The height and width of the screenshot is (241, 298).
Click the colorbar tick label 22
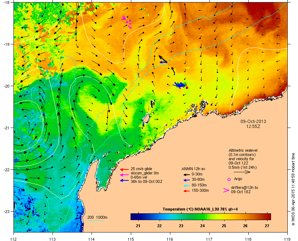tap(159, 226)
